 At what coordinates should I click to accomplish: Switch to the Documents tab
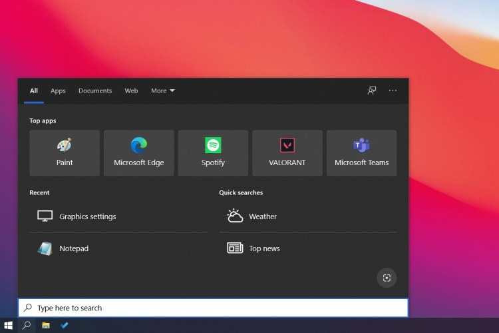[95, 91]
